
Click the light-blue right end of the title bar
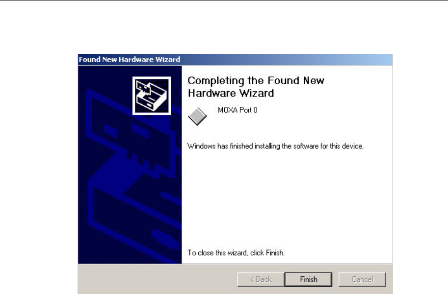coord(371,59)
